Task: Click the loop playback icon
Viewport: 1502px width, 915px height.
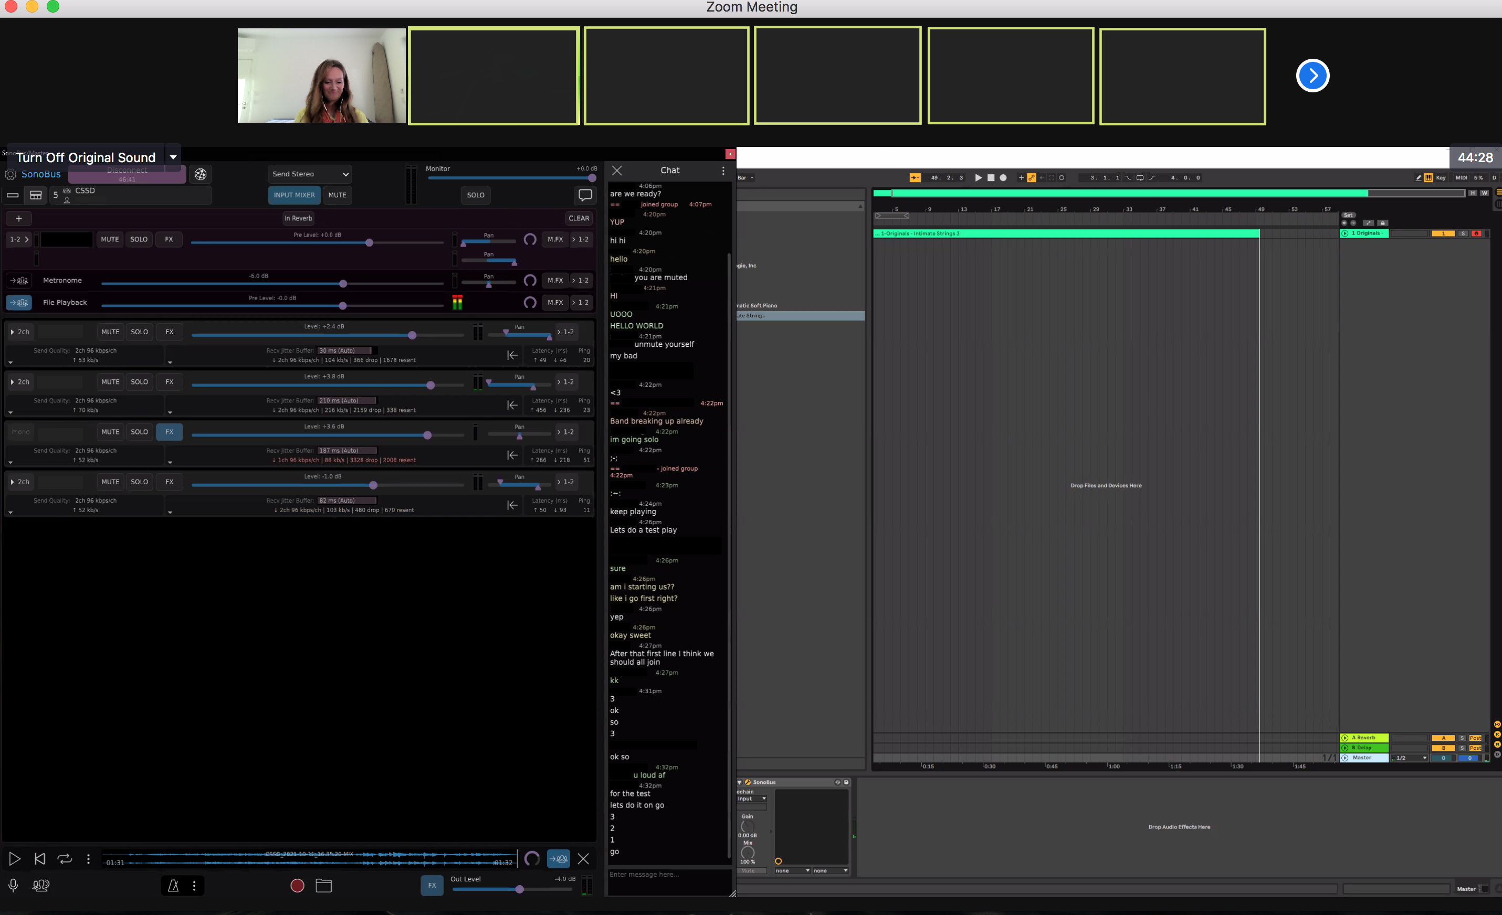Action: tap(64, 859)
